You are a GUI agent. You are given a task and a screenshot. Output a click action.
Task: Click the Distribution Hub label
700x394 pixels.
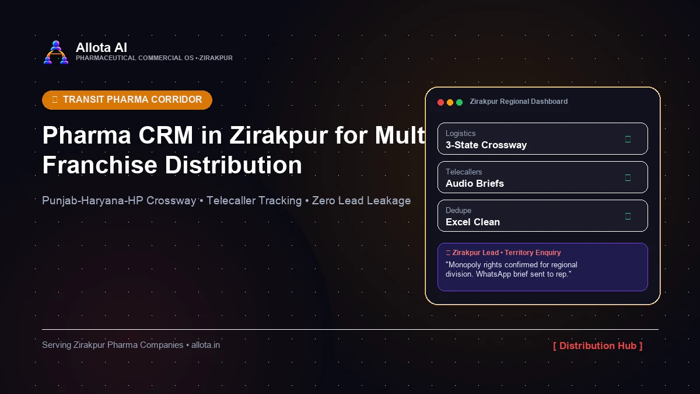(598, 346)
